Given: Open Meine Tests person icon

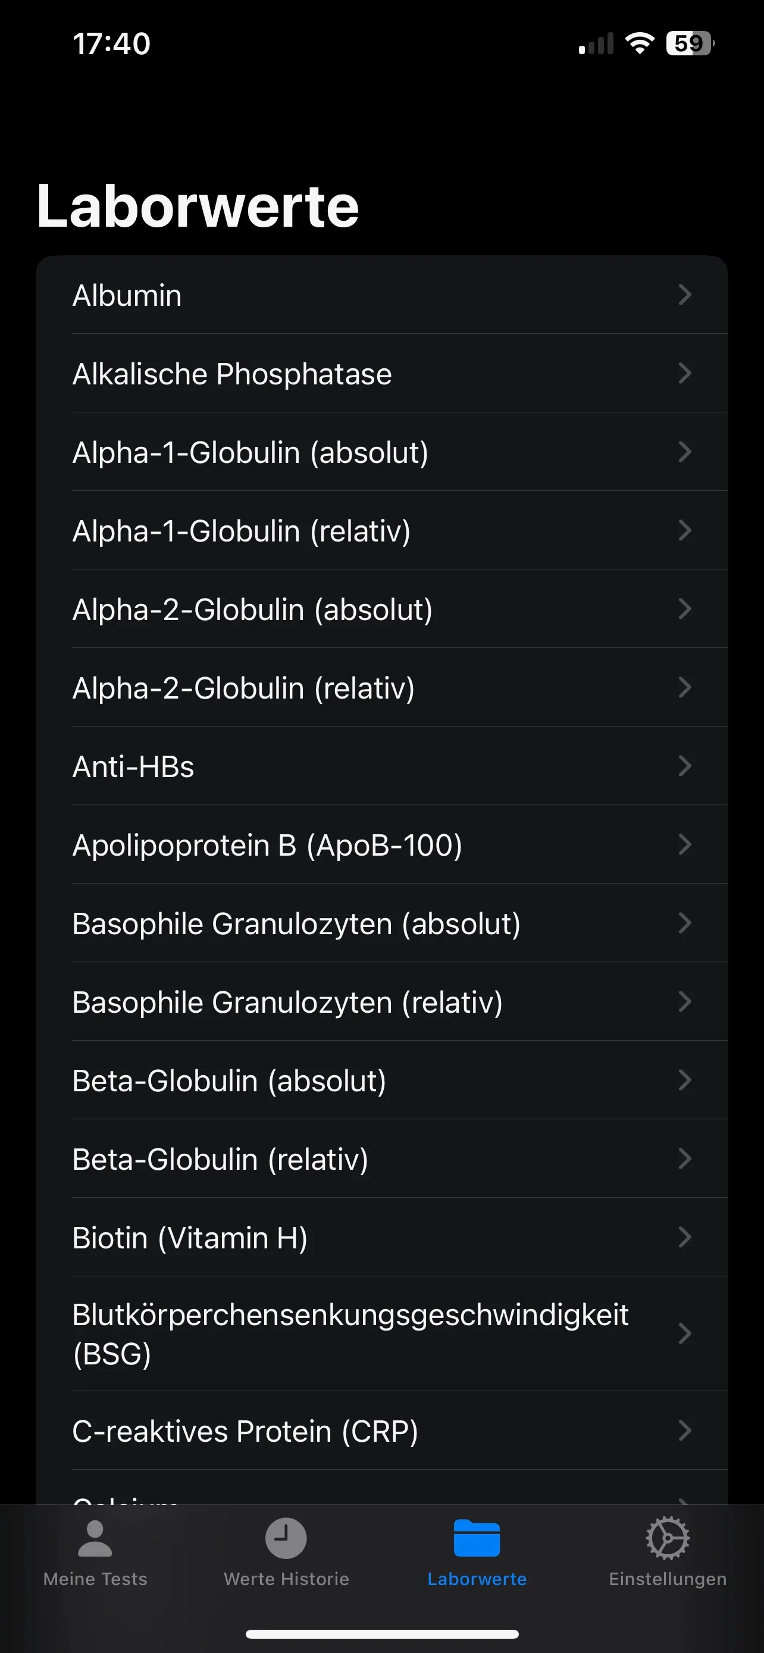Looking at the screenshot, I should click(95, 1538).
